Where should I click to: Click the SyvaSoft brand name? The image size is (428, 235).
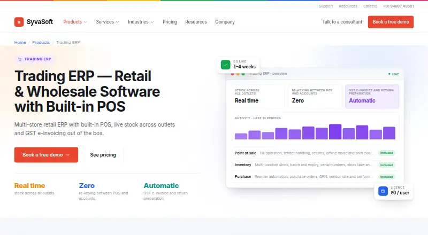point(40,22)
